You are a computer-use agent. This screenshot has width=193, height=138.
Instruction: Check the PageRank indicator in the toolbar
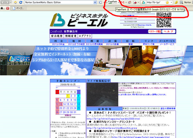click(x=113, y=2)
